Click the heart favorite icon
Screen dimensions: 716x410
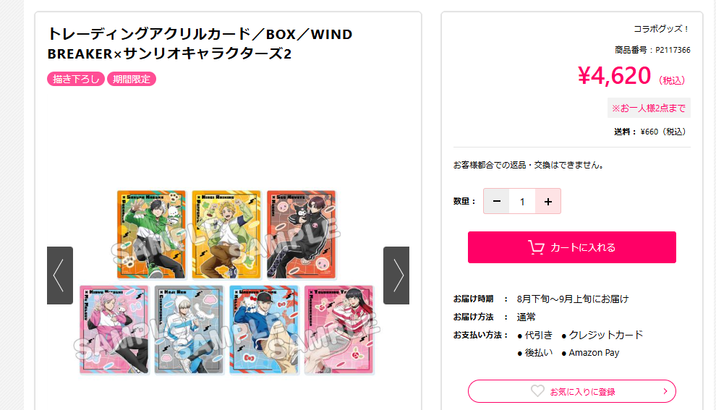pos(537,390)
